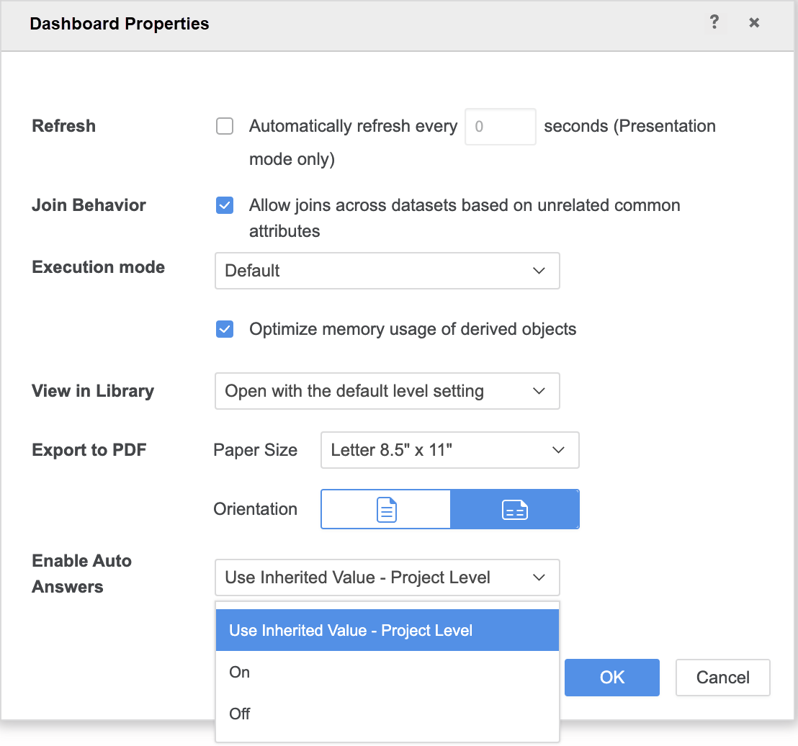Focus the refresh seconds input field

pyautogui.click(x=500, y=127)
